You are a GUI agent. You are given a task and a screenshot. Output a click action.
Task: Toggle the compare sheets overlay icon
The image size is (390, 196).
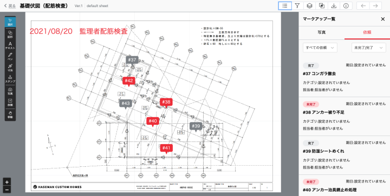[x=322, y=6]
